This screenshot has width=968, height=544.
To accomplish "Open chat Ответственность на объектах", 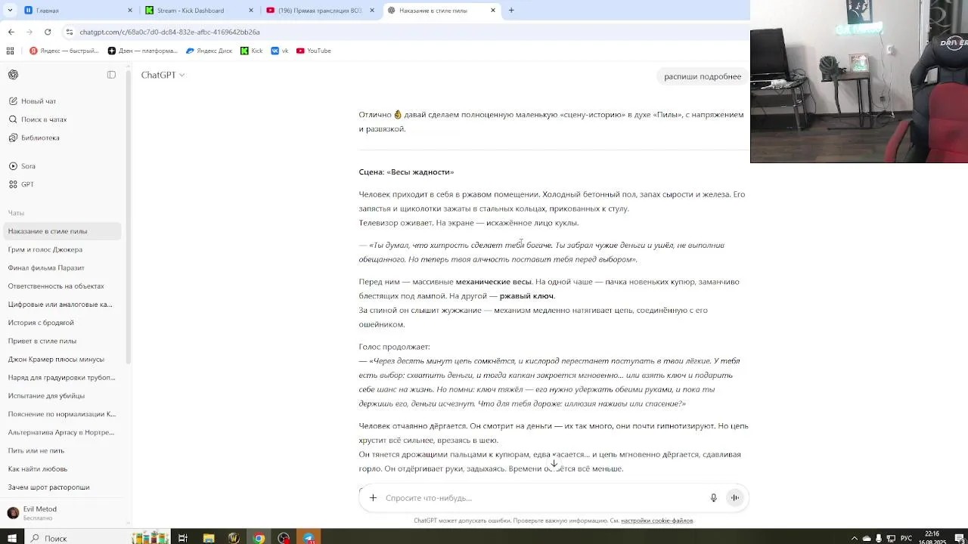I will (x=56, y=286).
